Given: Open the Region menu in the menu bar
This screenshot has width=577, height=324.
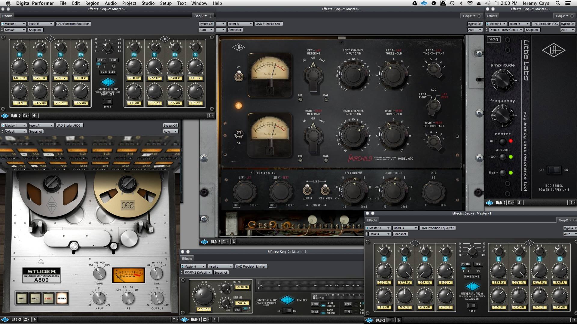Looking at the screenshot, I should tap(92, 3).
